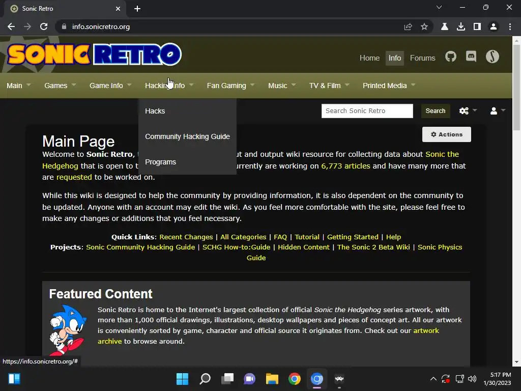Image resolution: width=521 pixels, height=391 pixels.
Task: Open the Chrome downloads icon
Action: (x=461, y=26)
